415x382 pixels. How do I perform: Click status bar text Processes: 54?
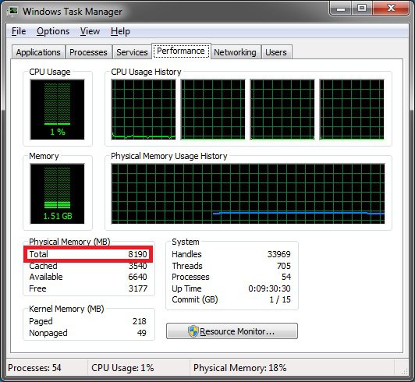point(34,368)
